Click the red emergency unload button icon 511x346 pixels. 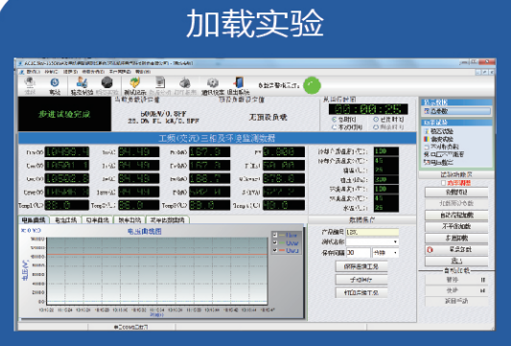coord(430,250)
